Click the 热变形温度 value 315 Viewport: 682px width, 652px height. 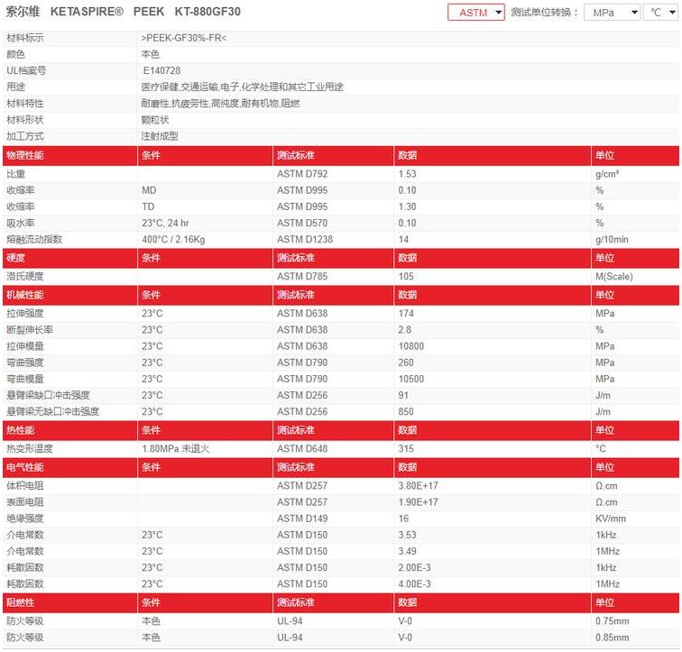(407, 448)
